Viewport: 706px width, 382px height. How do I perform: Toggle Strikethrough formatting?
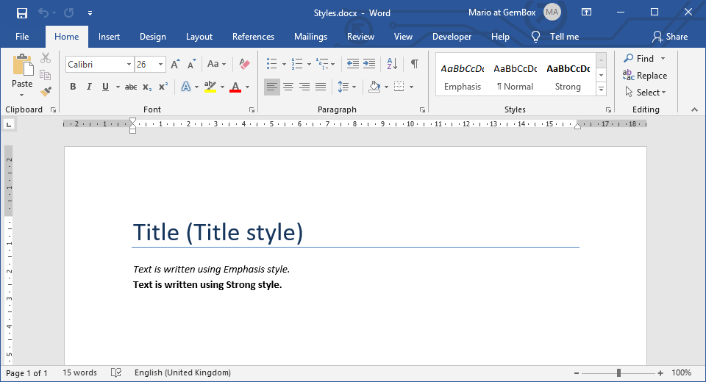131,87
